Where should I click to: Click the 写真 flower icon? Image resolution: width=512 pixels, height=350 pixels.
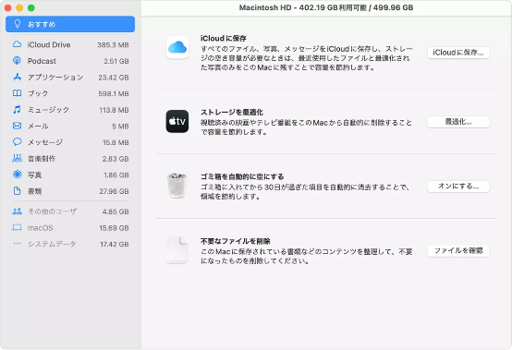[x=17, y=175]
